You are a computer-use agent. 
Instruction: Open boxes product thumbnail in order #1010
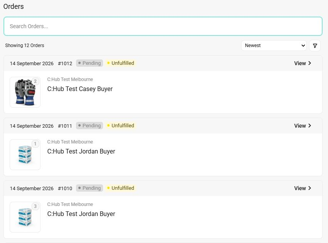pos(25,217)
